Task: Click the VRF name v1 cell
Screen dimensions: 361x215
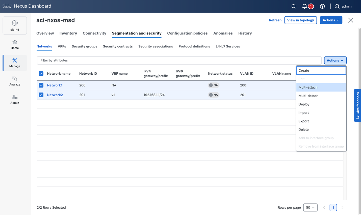Action: click(x=113, y=95)
